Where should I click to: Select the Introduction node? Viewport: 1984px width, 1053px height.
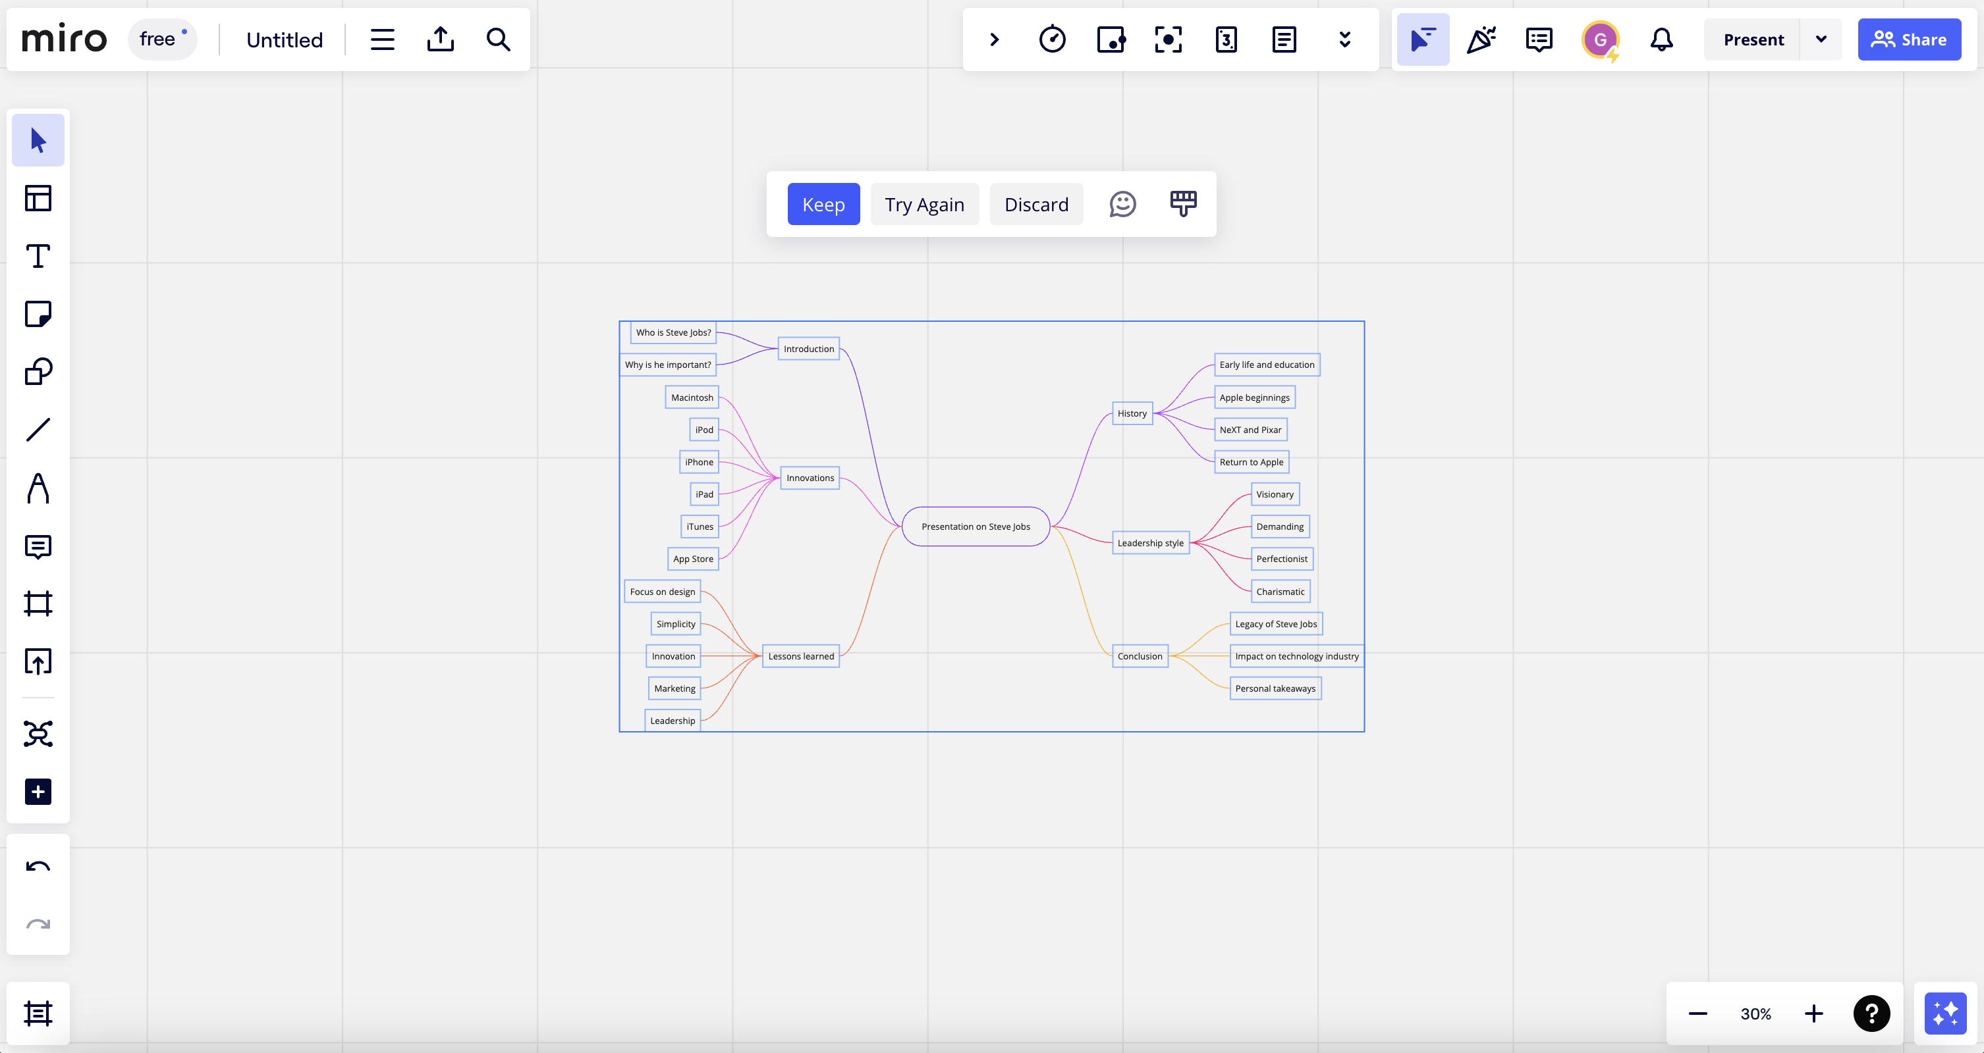pyautogui.click(x=808, y=349)
